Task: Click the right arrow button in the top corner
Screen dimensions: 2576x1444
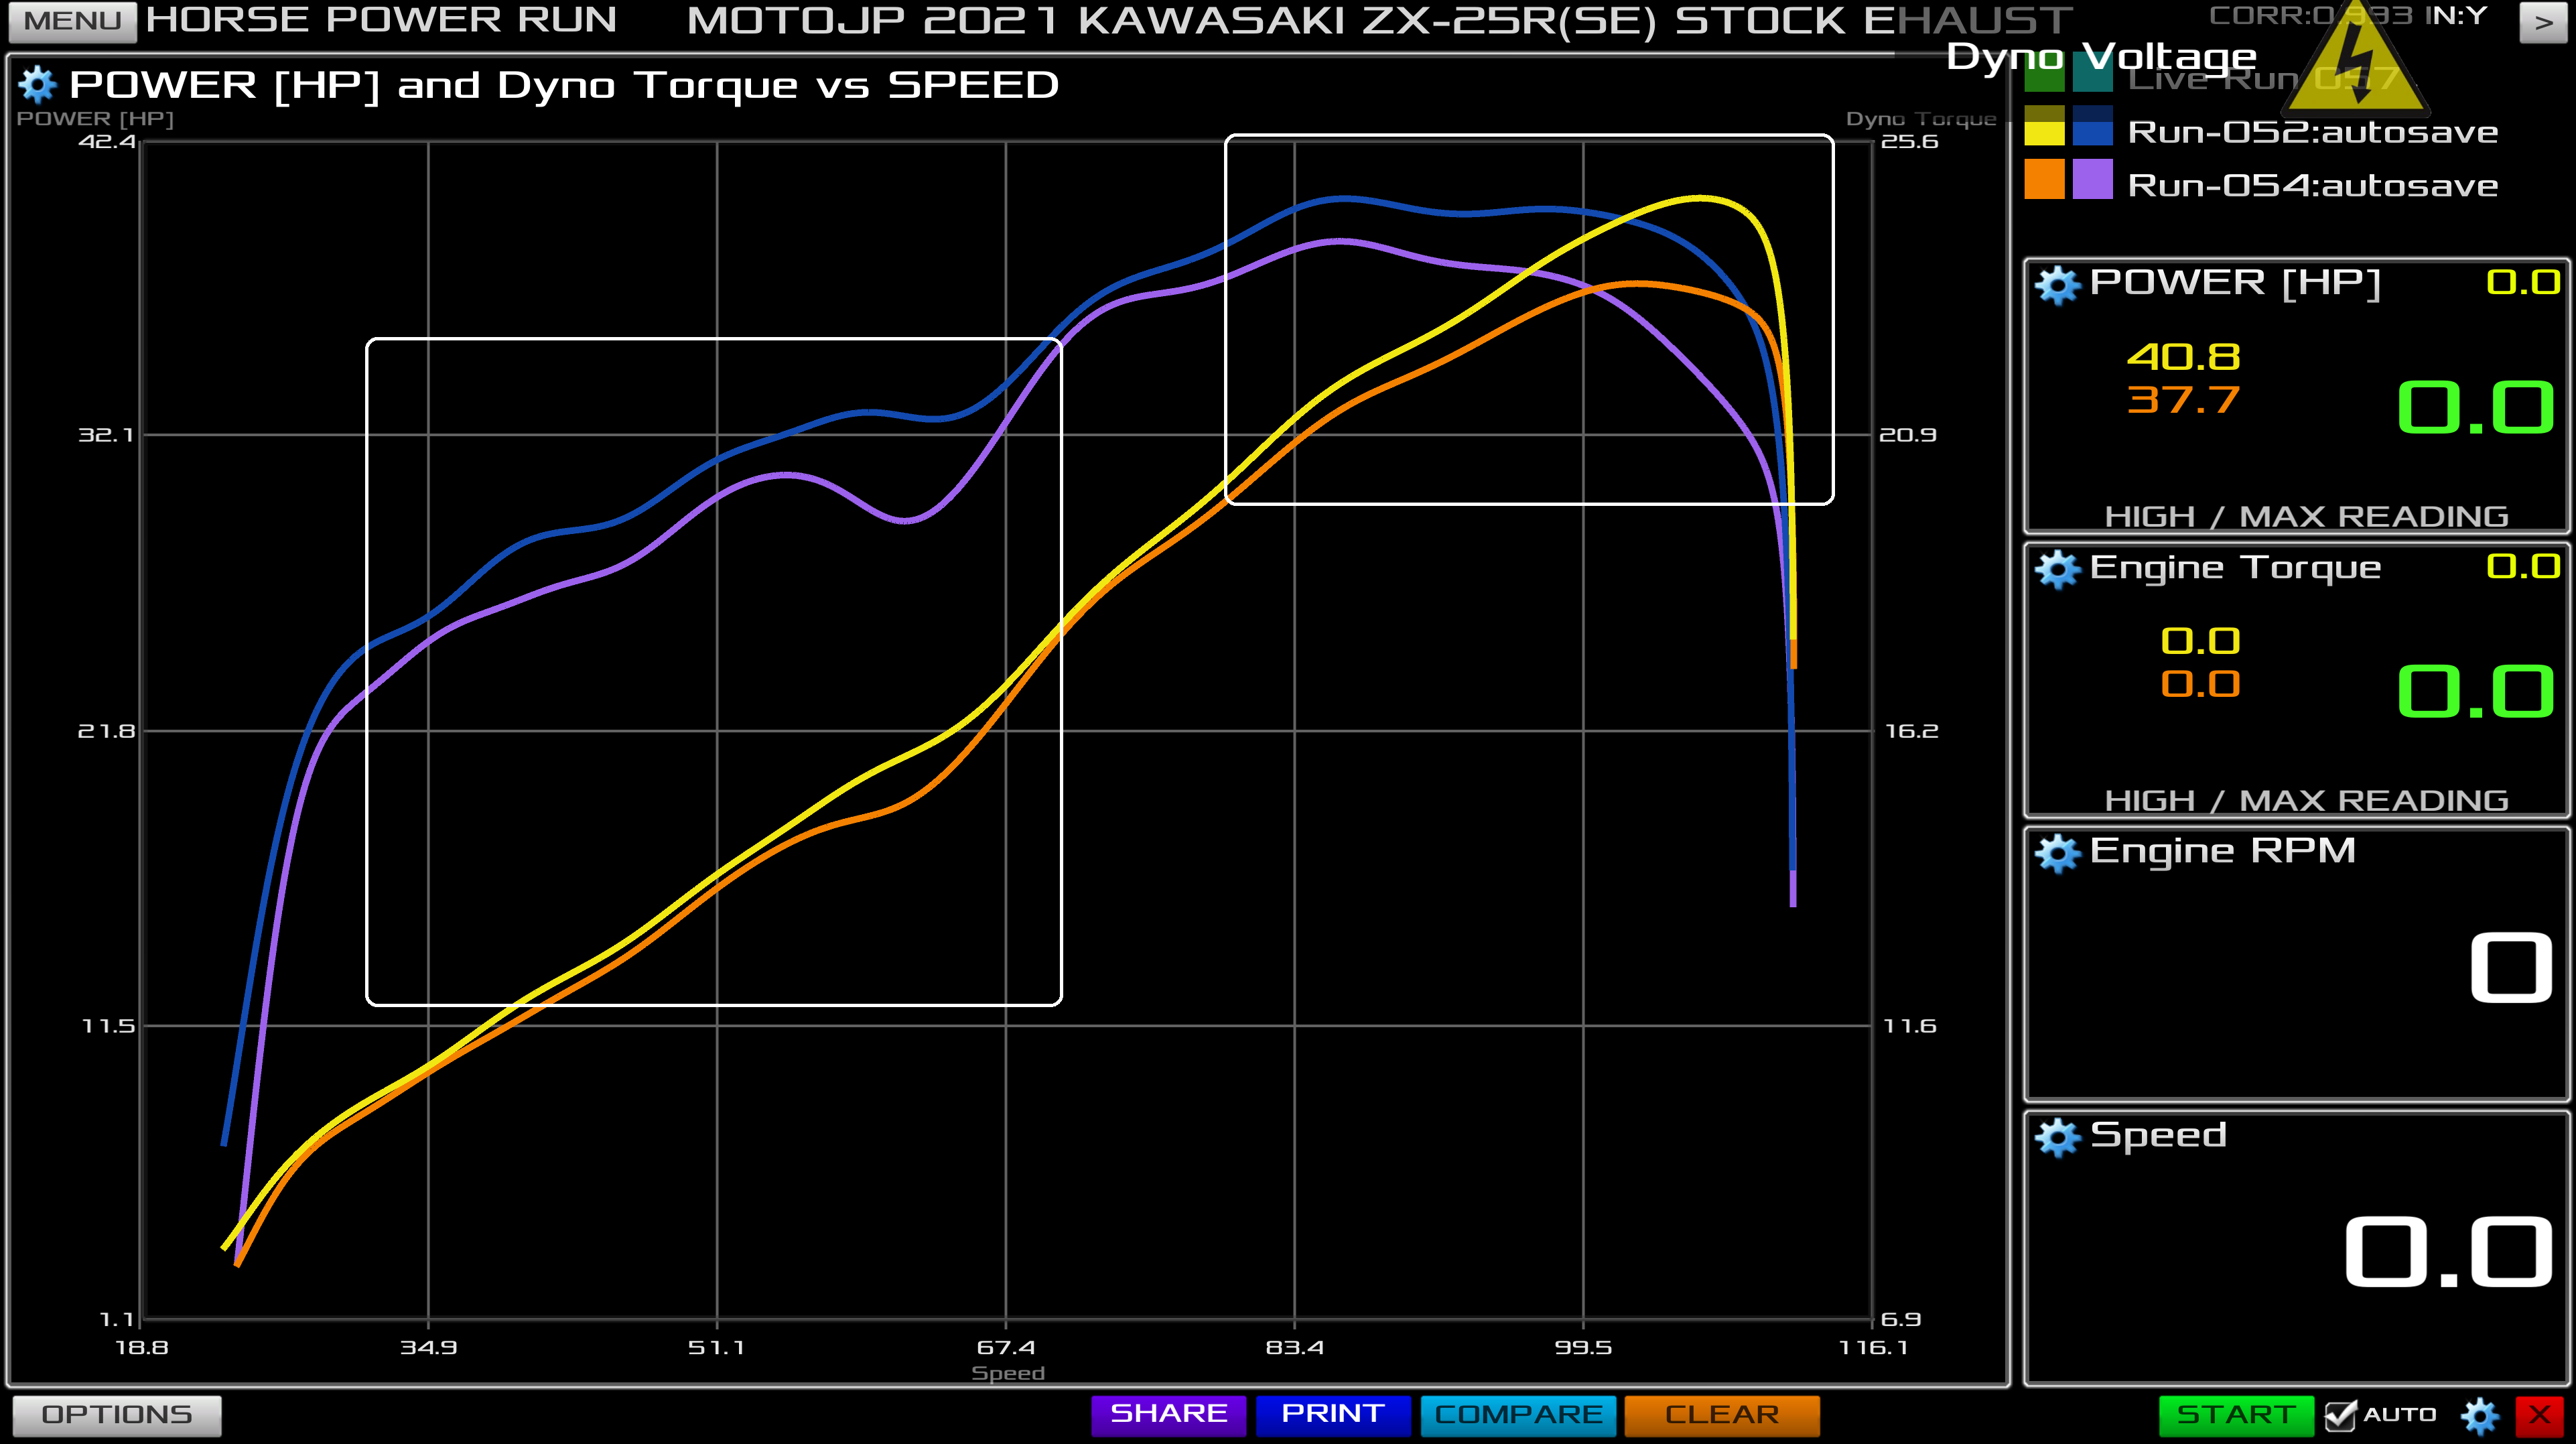Action: point(2544,21)
